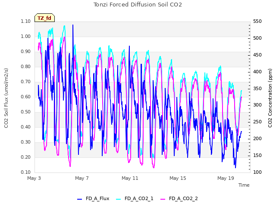Click the May 11 x-axis tick label

130,178
